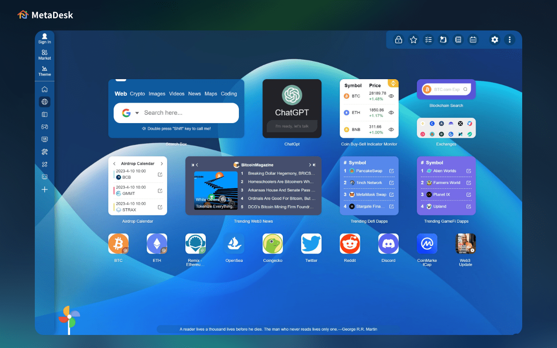Open the Arkansas House And Senate headline
The image size is (557, 348).
[281, 190]
